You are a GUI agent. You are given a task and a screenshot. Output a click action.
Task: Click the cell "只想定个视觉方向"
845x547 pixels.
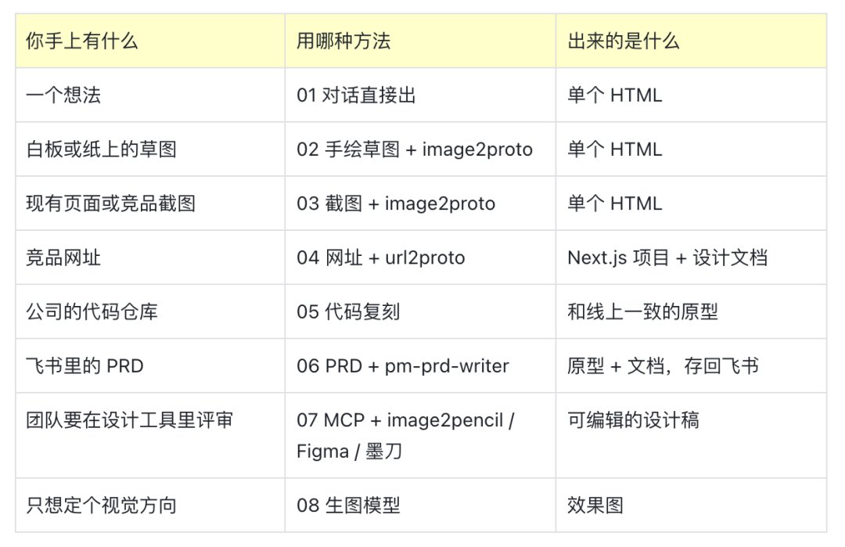click(150, 506)
